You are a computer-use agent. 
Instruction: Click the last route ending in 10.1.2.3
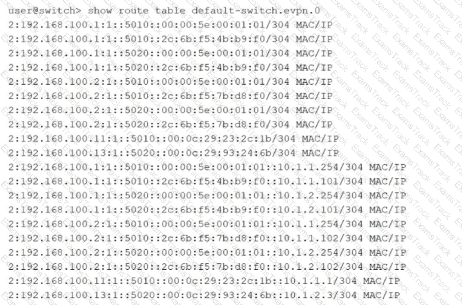[x=204, y=295]
